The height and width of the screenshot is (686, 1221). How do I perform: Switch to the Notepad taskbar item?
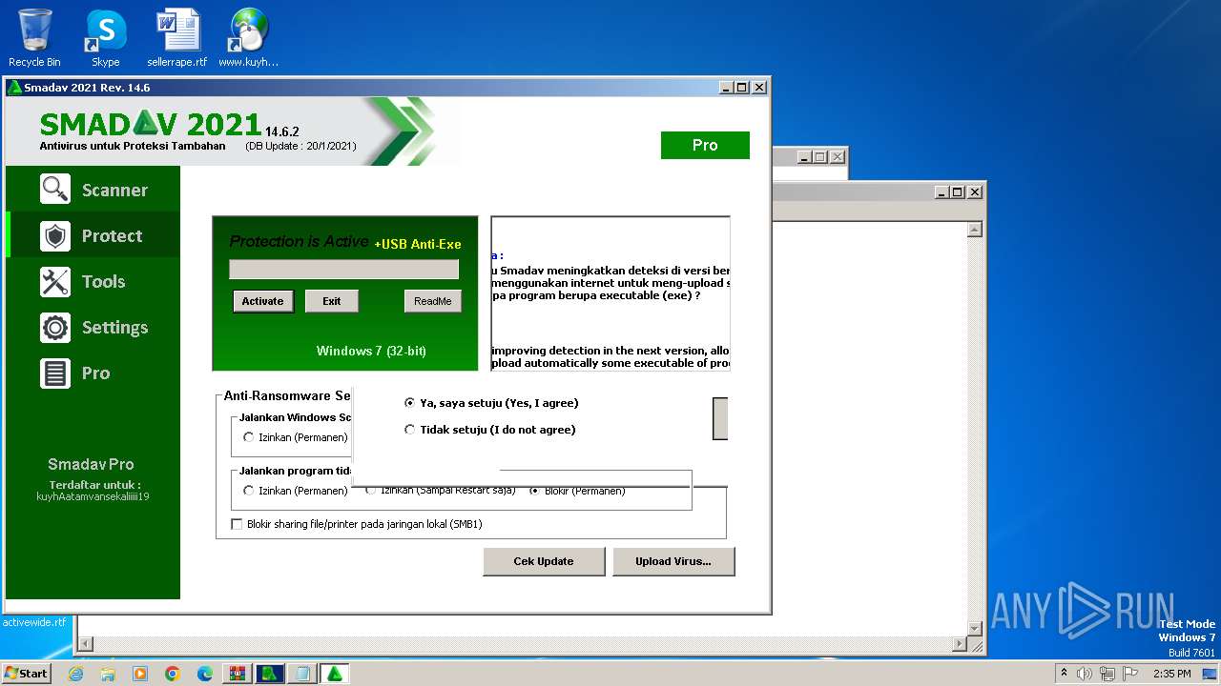(x=302, y=674)
